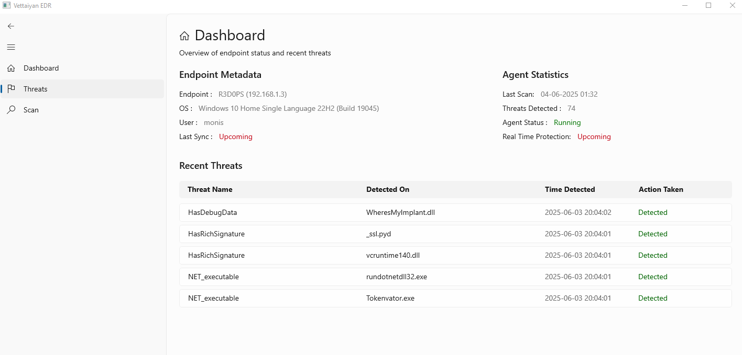Select the vcruntime140.dll threat entry
This screenshot has width=742, height=355.
[x=455, y=256]
